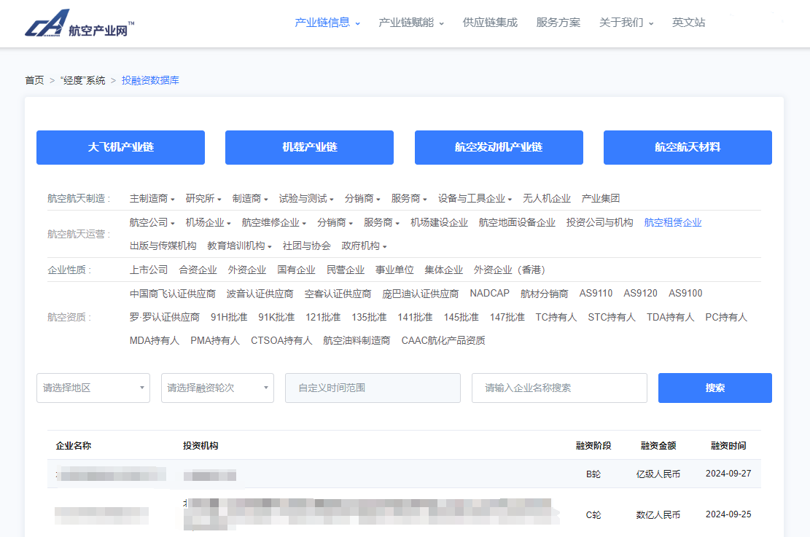Image resolution: width=810 pixels, height=537 pixels.
Task: Open the 请选择融资轮次 dropdown
Action: click(x=217, y=388)
